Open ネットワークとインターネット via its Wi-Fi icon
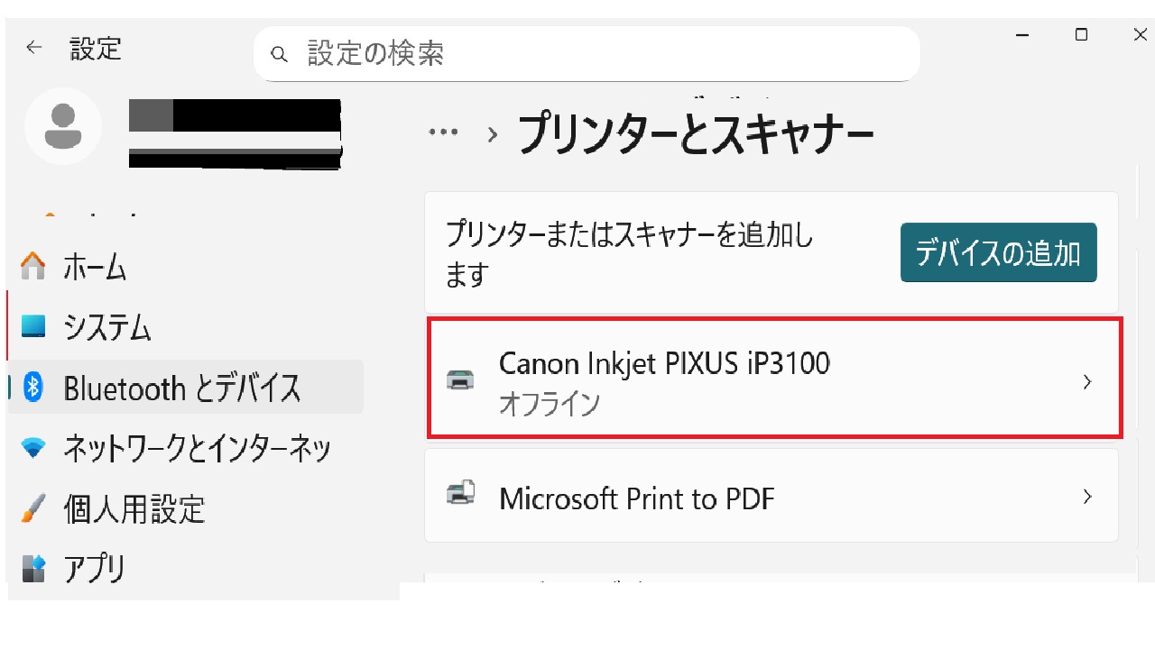This screenshot has width=1155, height=649. (x=34, y=448)
